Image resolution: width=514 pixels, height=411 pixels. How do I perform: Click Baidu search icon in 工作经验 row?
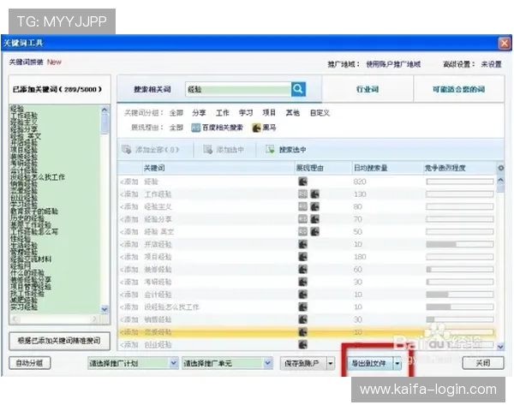pos(303,194)
